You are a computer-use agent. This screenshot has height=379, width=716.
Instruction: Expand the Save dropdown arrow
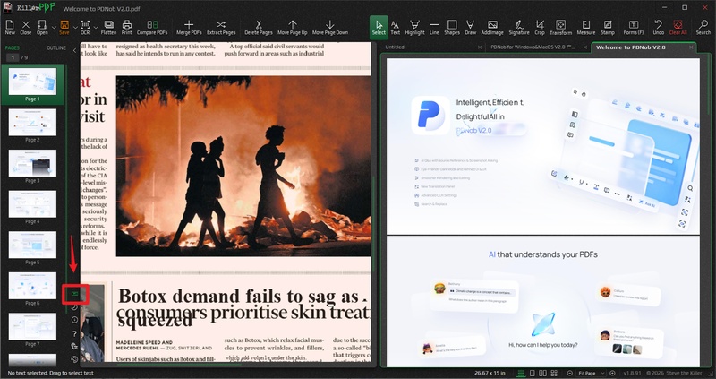click(74, 28)
